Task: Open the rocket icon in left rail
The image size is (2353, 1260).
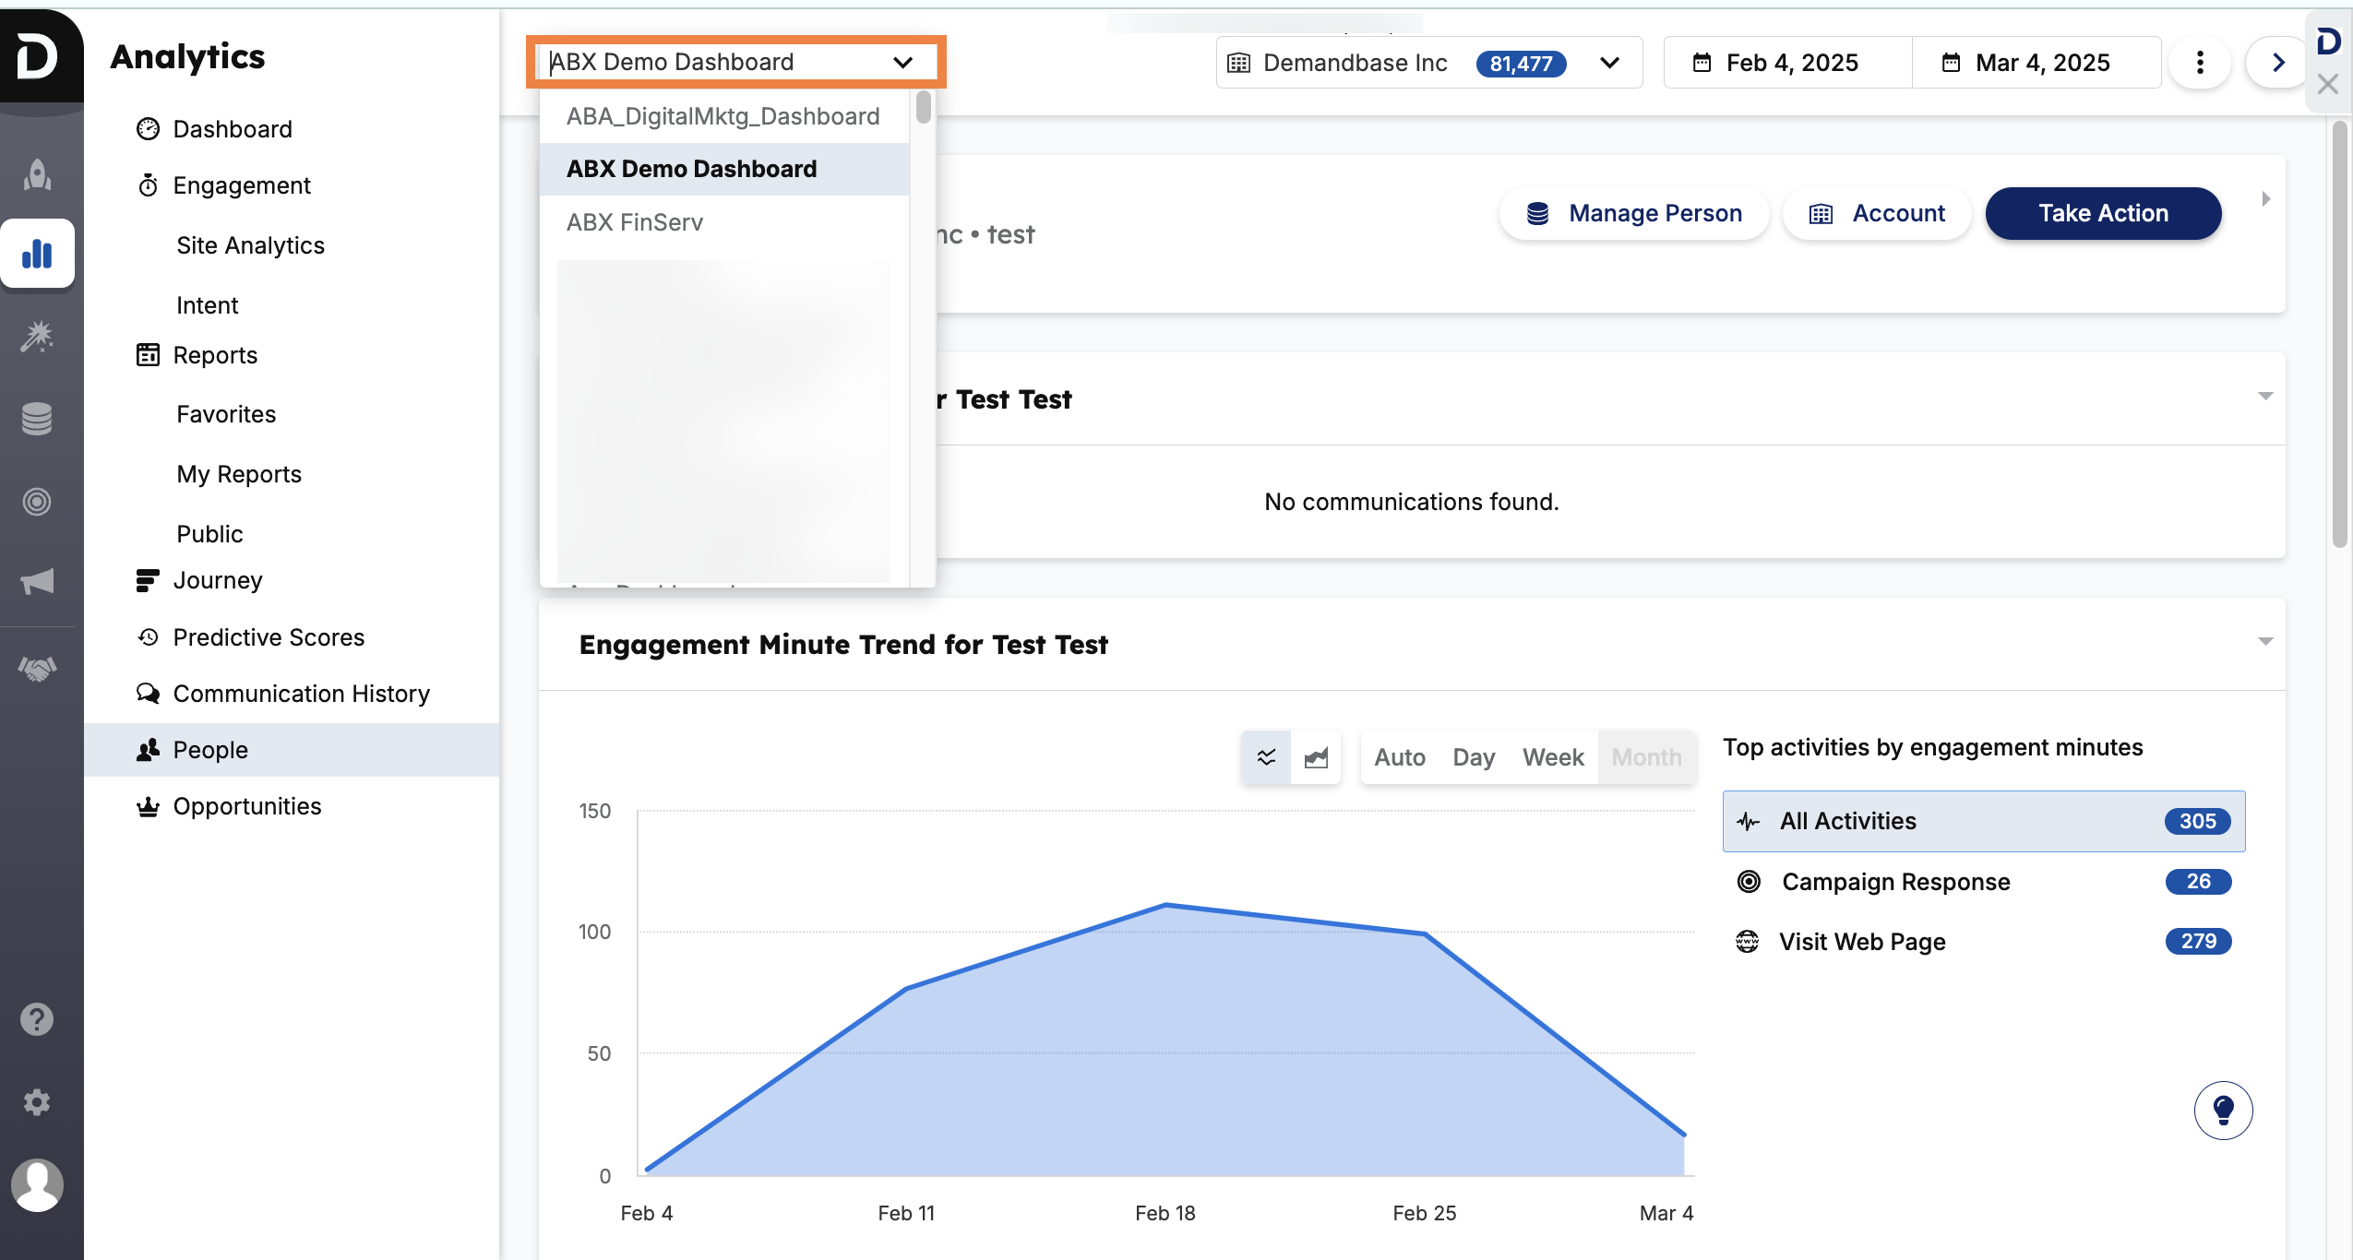Action: (37, 173)
